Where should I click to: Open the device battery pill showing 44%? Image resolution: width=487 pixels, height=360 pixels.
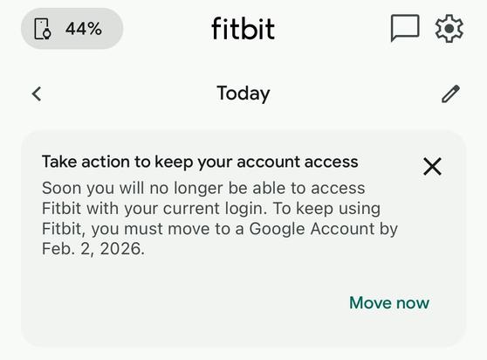72,29
